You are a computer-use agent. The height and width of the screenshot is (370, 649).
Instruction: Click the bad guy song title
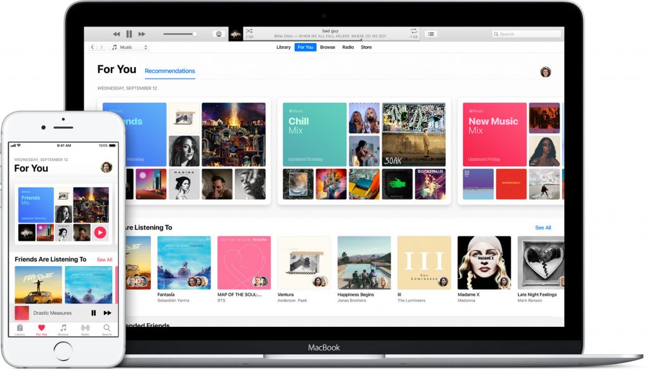330,30
